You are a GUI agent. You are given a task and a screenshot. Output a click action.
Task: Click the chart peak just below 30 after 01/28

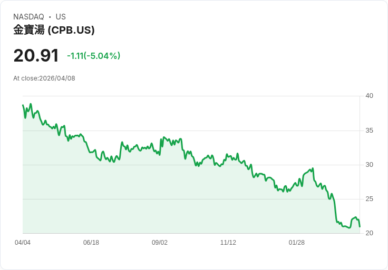pos(313,168)
